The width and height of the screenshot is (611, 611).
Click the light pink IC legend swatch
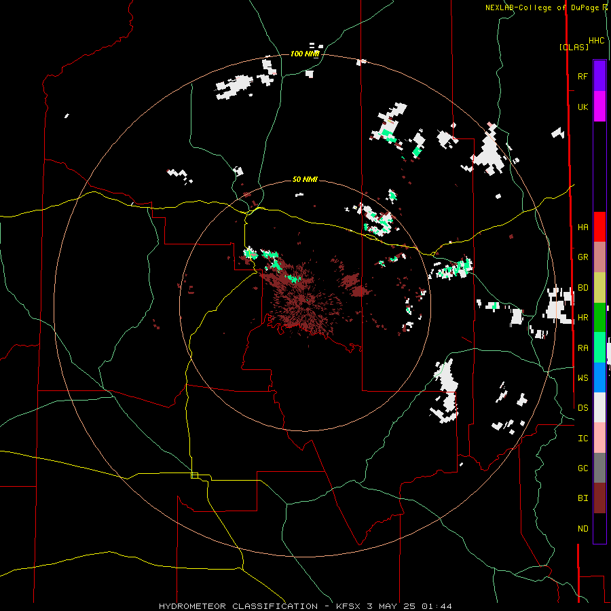[599, 438]
